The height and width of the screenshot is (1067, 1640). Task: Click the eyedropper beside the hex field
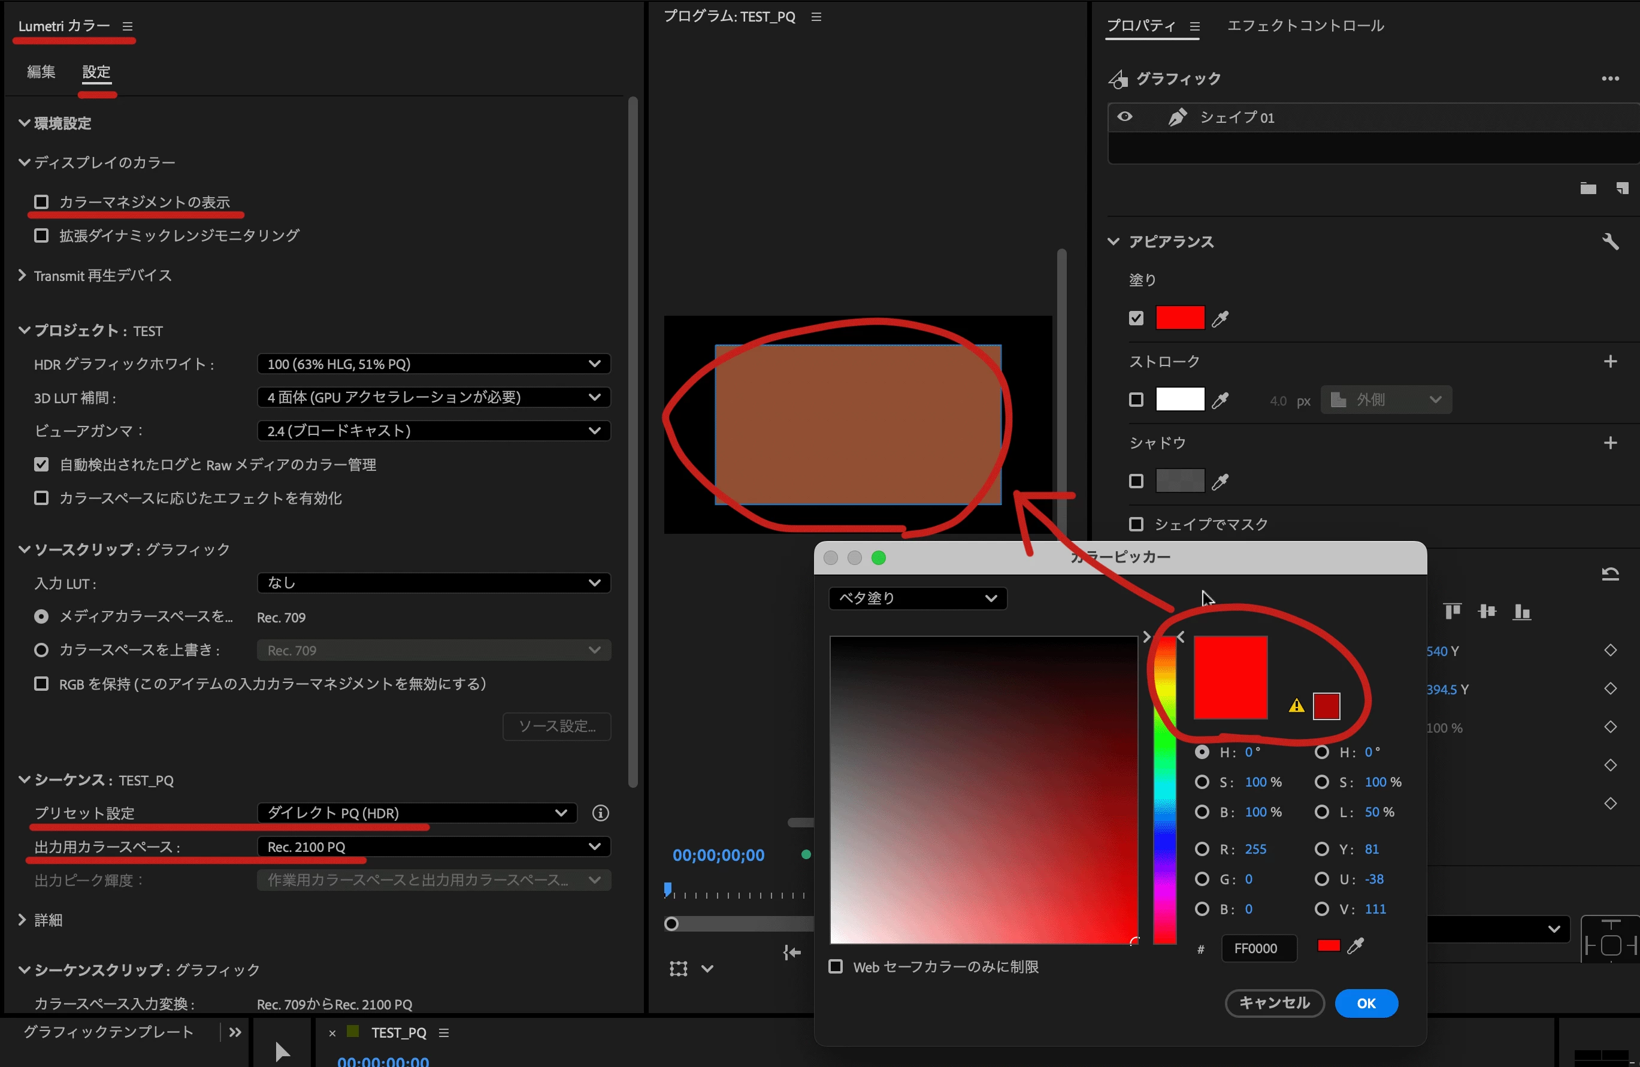click(1355, 947)
